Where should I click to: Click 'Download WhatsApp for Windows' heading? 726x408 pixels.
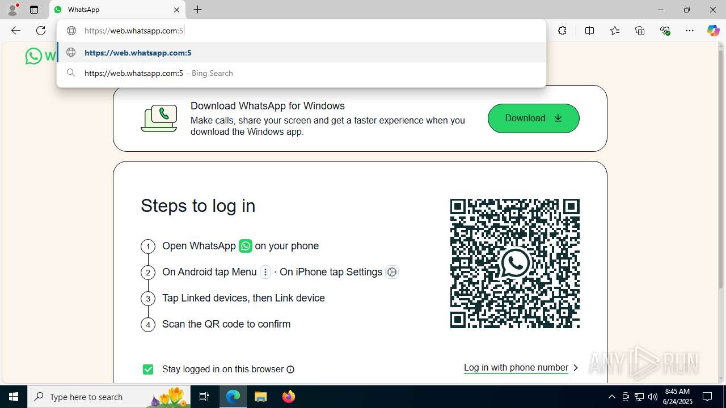click(268, 106)
